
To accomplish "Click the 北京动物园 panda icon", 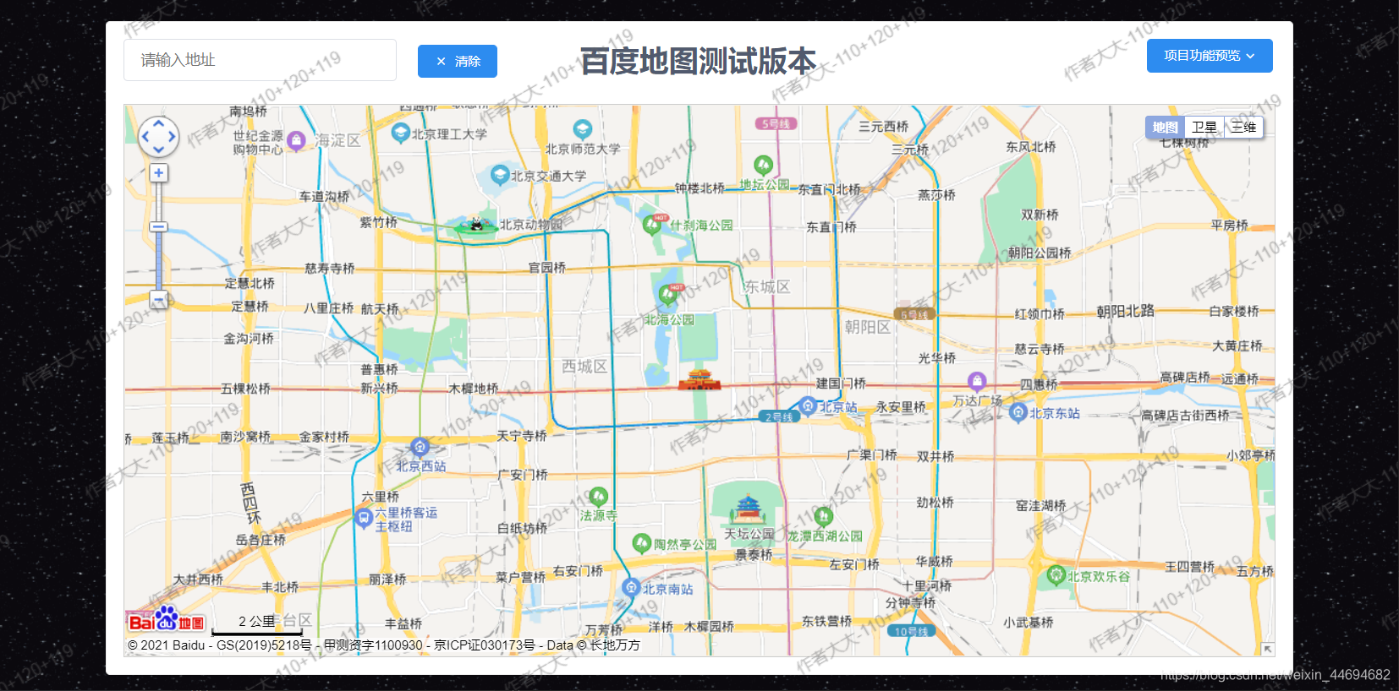I will pos(476,225).
